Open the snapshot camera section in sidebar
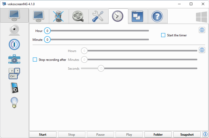209x138 pixels. click(x=14, y=59)
